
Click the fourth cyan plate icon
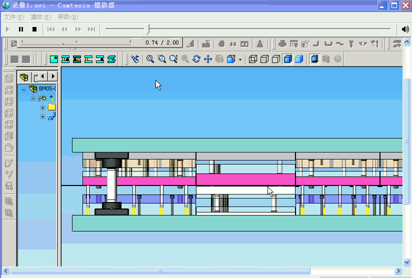coord(88,59)
